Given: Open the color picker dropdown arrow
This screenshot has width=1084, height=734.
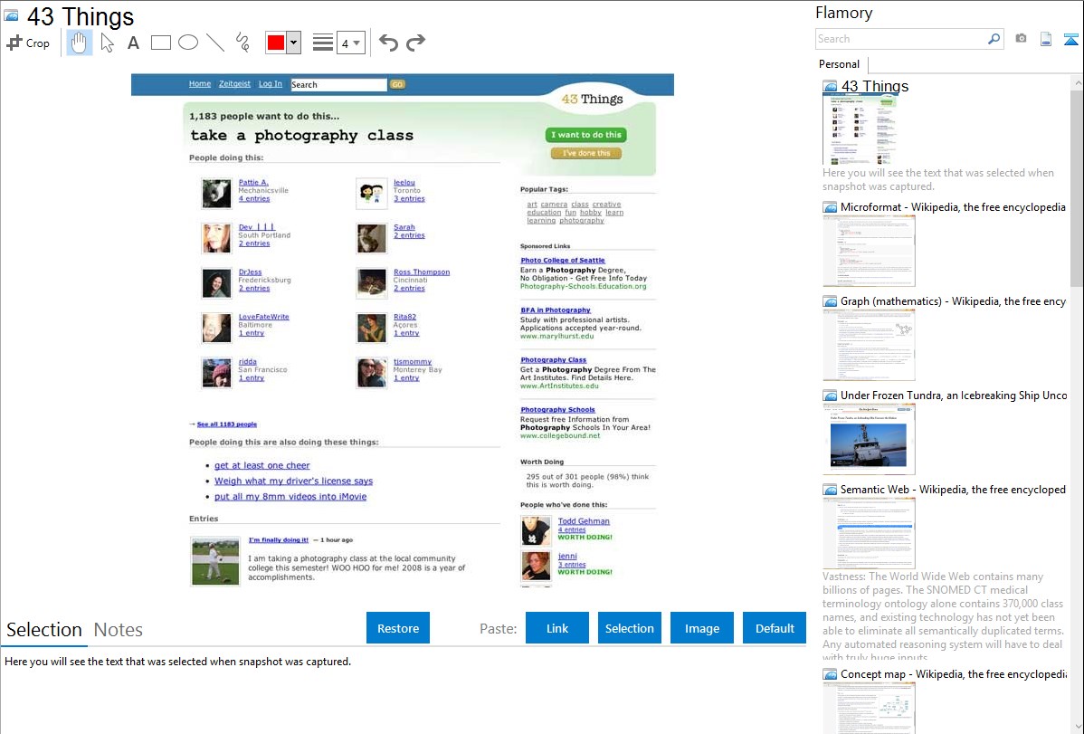Looking at the screenshot, I should (x=293, y=43).
